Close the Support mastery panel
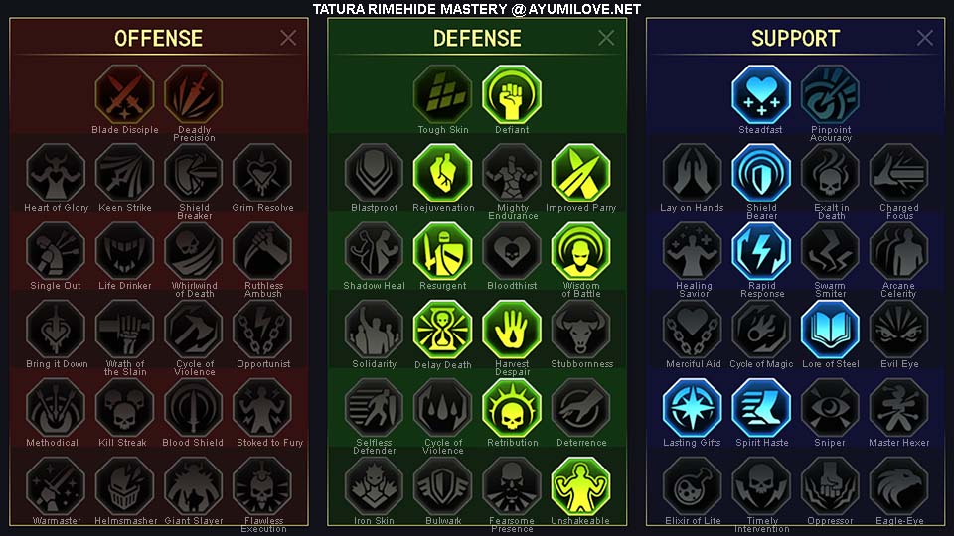The height and width of the screenshot is (536, 954). pyautogui.click(x=925, y=38)
